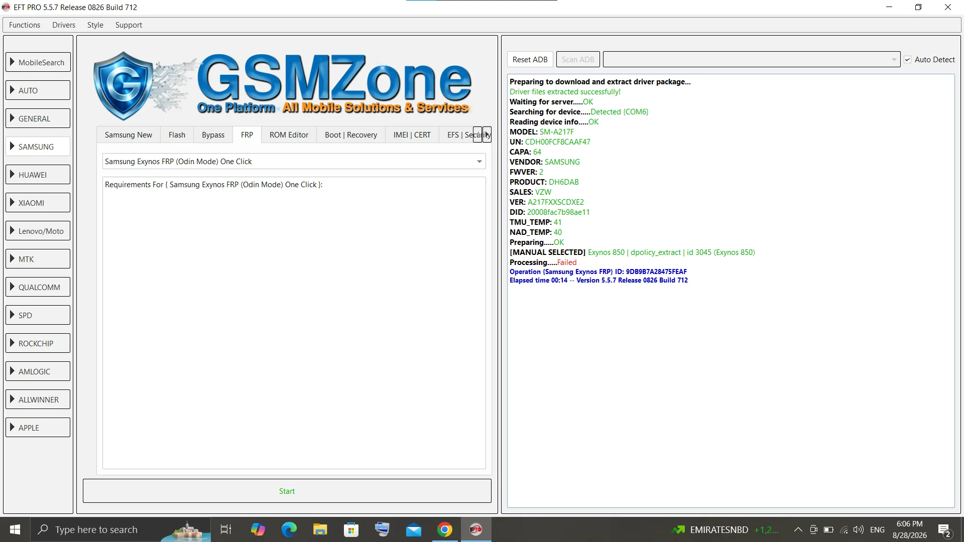Click the 'VER: A217FXXSCDXE2' log line
Screen dimensions: 964x542
(x=547, y=202)
